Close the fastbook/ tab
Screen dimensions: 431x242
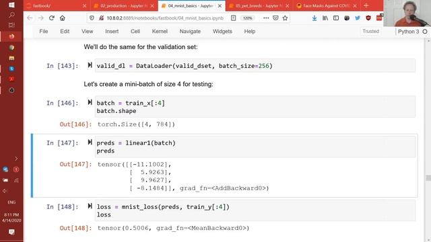(x=85, y=6)
